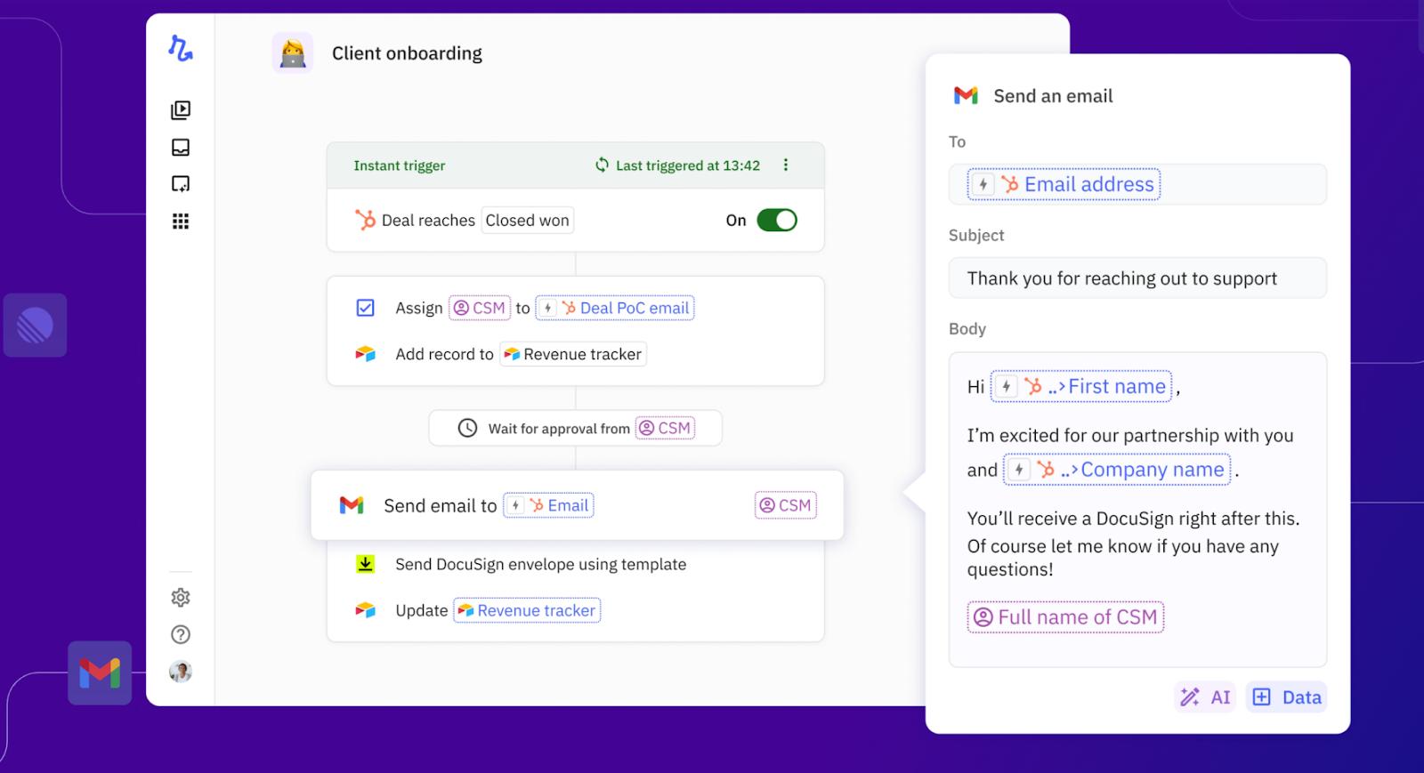Click the Full name of CSM variable
Viewport: 1424px width, 773px height.
1065,617
